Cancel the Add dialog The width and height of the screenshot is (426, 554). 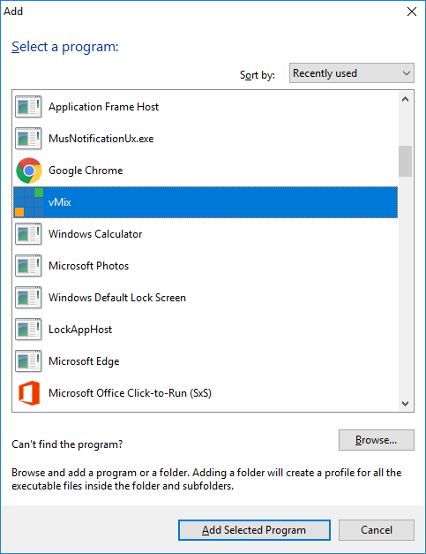click(377, 530)
